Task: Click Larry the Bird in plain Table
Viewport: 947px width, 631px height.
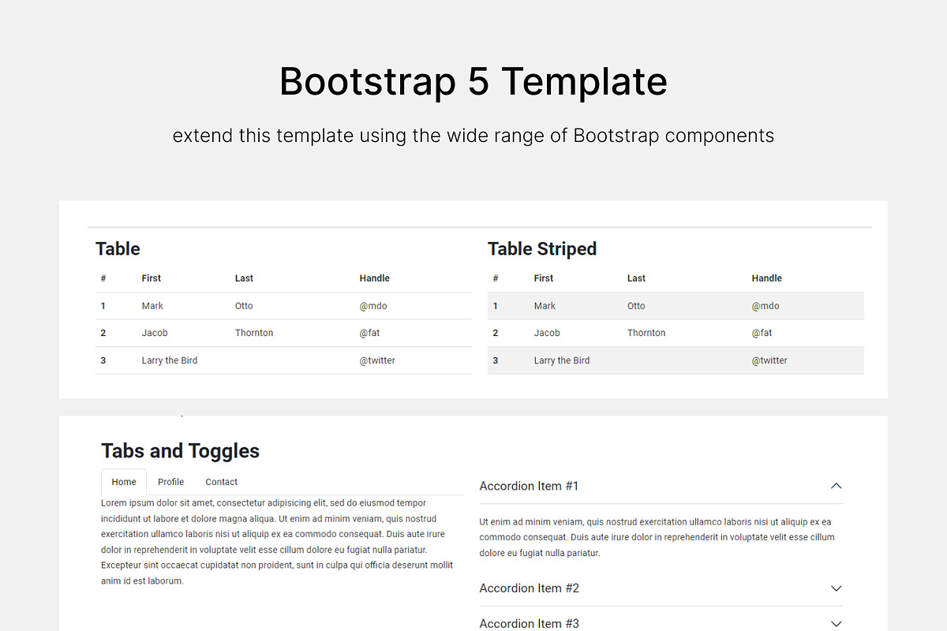Action: click(170, 360)
